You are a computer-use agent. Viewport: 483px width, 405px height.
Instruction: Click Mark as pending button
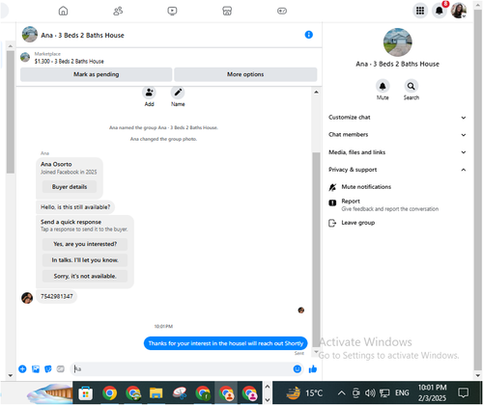coord(96,74)
